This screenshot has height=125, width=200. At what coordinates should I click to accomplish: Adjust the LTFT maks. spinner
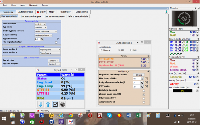(x=142, y=87)
